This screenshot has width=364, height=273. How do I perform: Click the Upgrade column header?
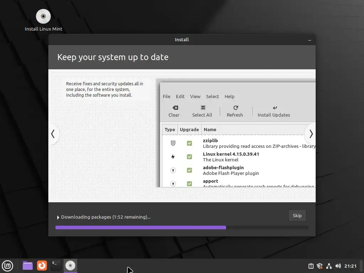tap(189, 129)
